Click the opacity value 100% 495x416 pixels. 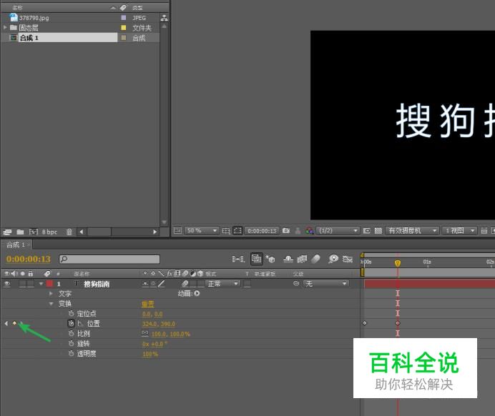pyautogui.click(x=150, y=354)
